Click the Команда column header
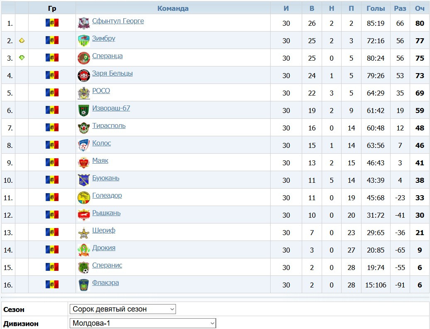 pyautogui.click(x=173, y=8)
